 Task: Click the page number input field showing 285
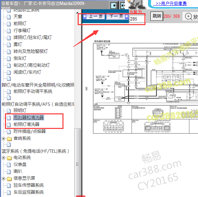(x=138, y=19)
